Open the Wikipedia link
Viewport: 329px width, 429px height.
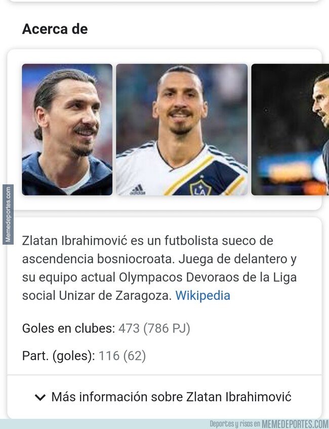coord(202,295)
